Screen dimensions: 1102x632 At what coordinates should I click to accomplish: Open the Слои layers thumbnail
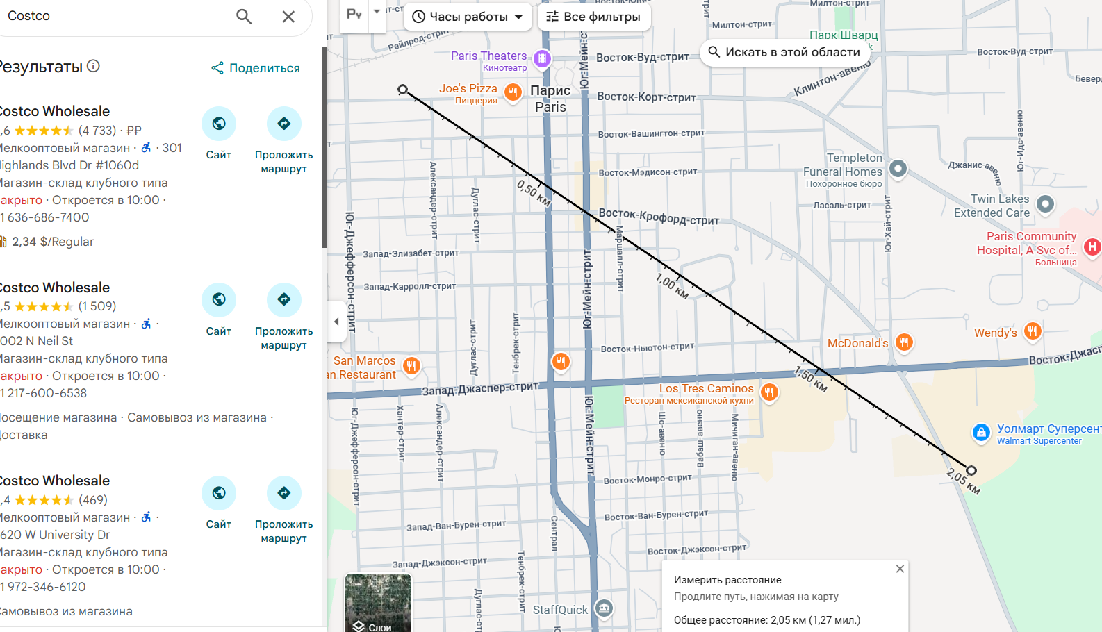tap(379, 602)
